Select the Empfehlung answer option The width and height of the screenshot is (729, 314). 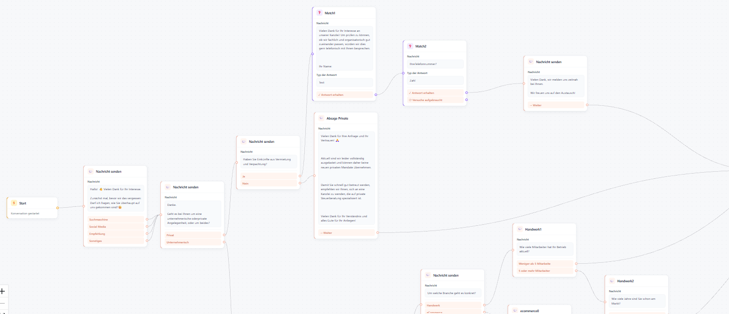116,234
